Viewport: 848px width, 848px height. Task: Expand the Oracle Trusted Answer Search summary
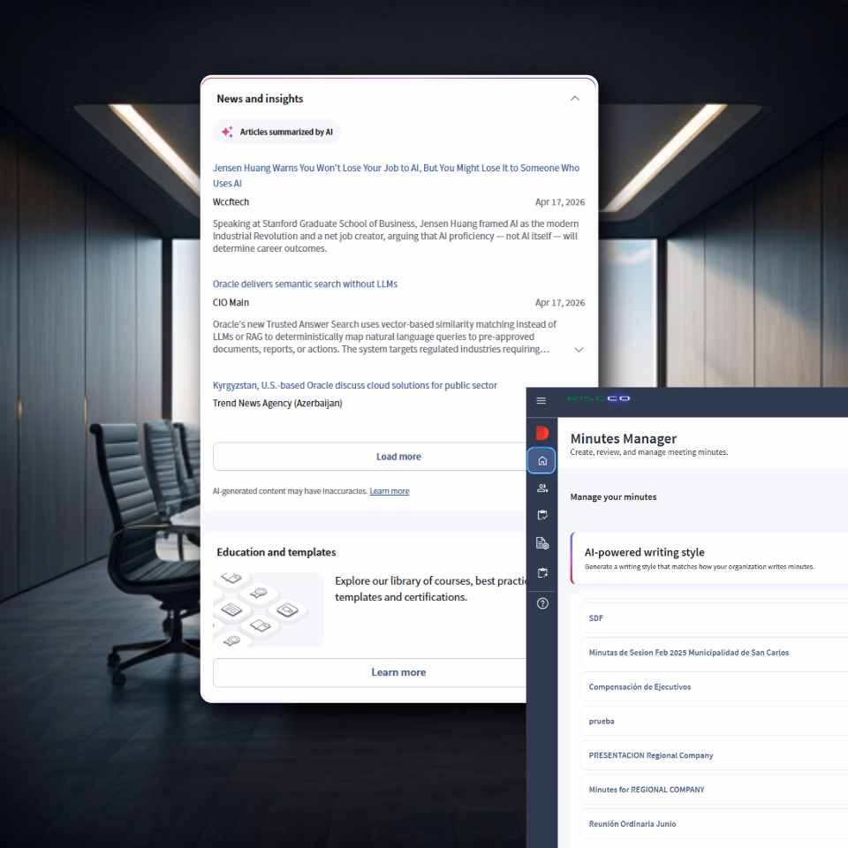click(579, 350)
